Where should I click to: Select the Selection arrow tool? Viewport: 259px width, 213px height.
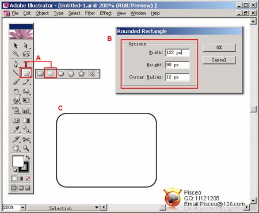(16, 45)
